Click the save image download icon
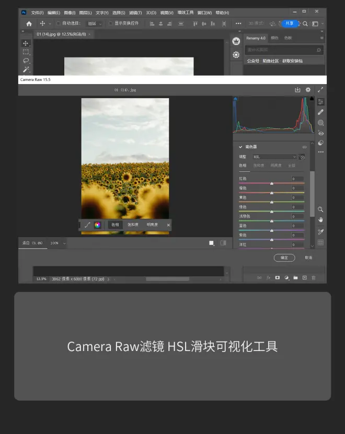 (x=297, y=90)
